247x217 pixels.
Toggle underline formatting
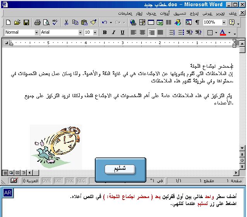tap(122, 32)
